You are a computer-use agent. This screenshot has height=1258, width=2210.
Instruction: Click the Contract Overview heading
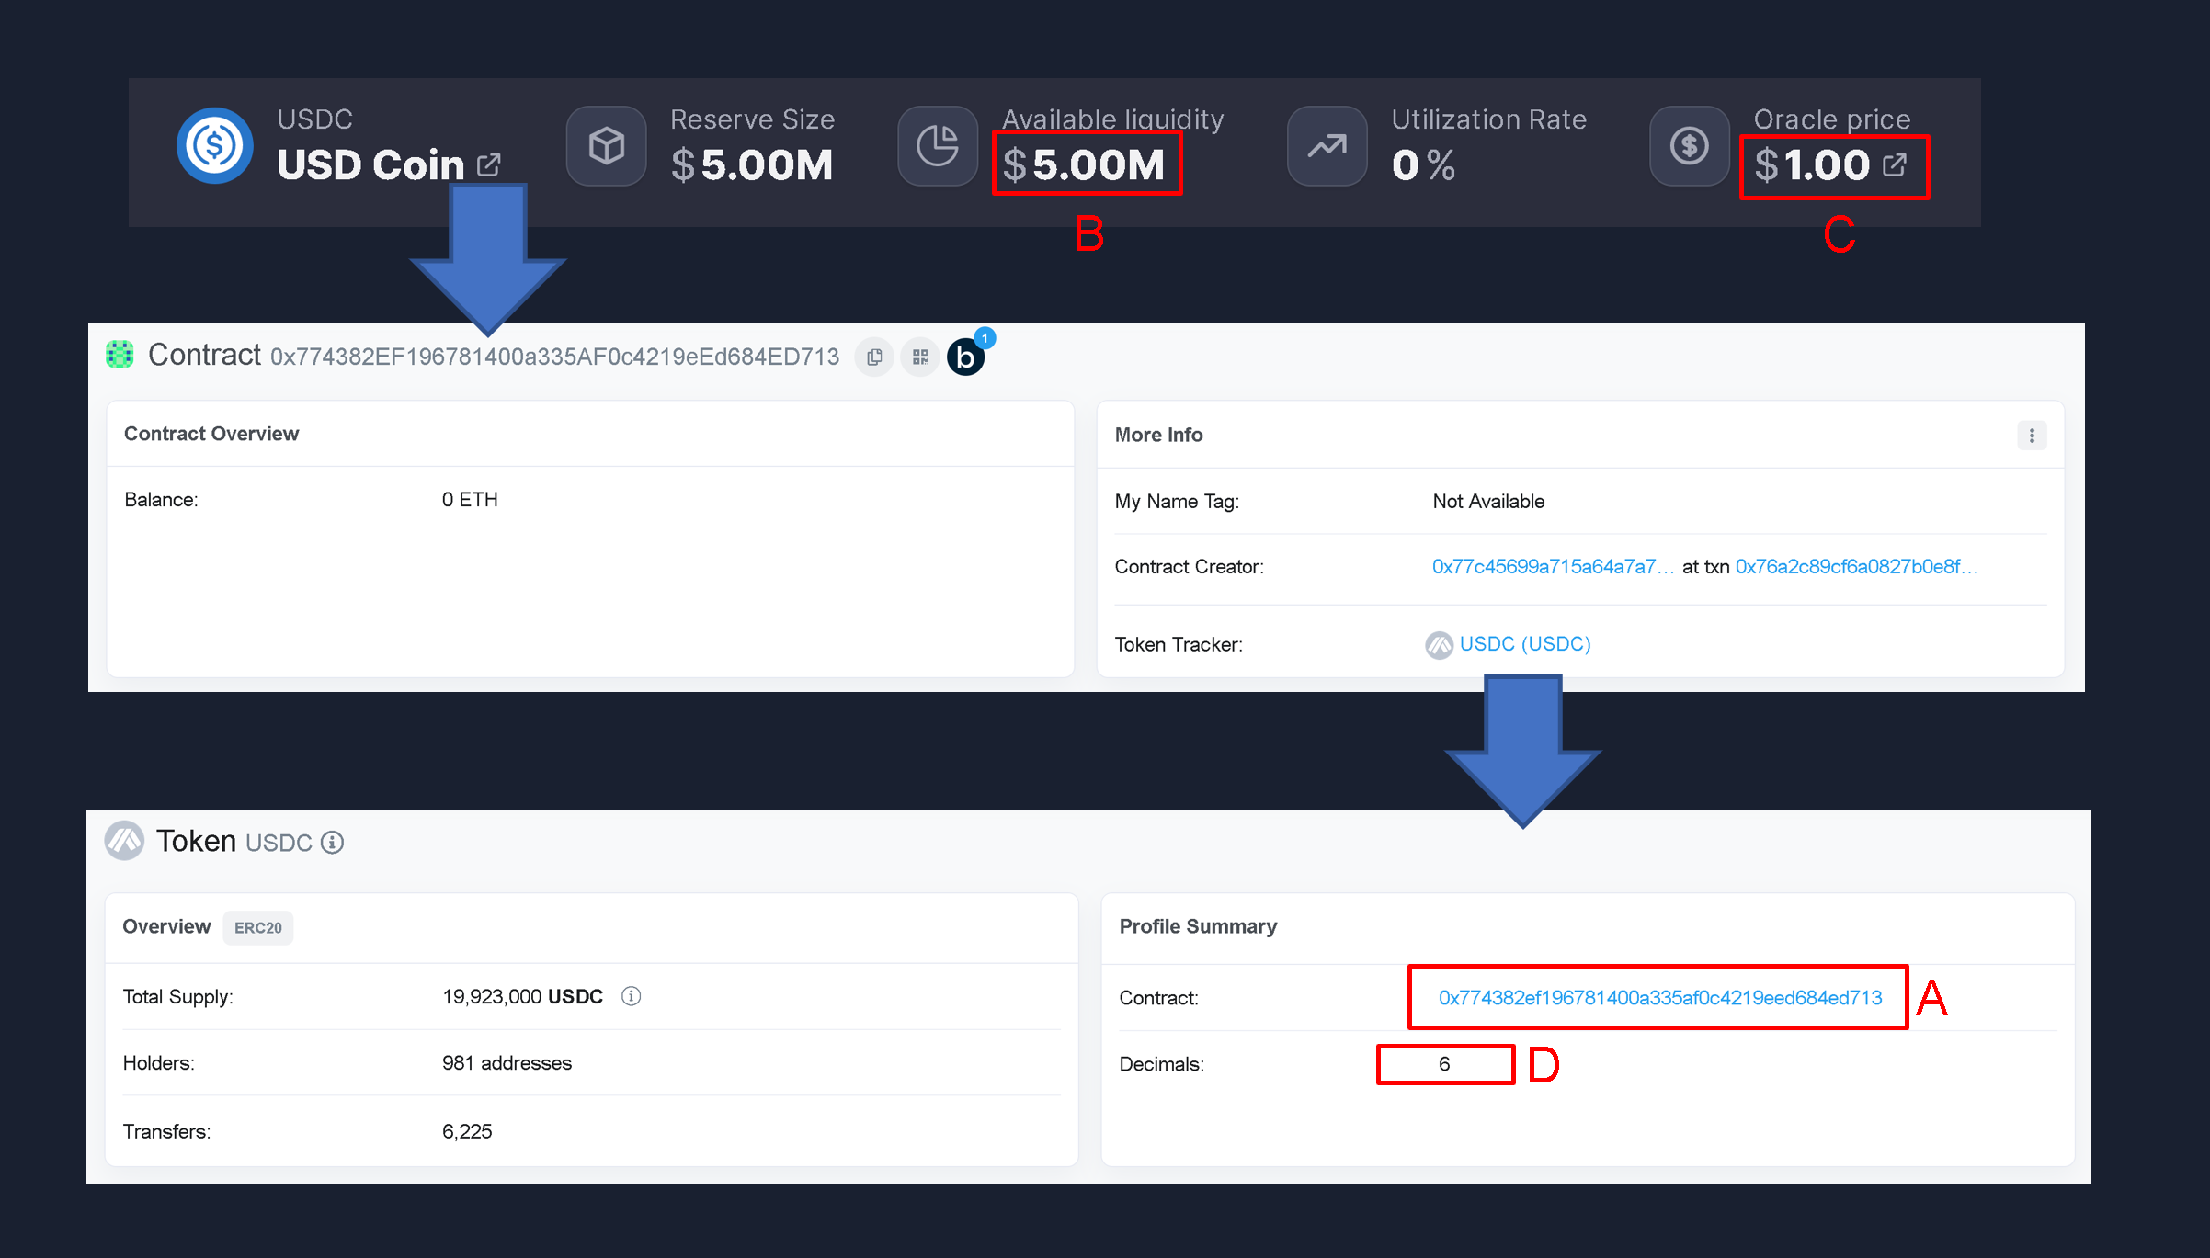(x=211, y=434)
